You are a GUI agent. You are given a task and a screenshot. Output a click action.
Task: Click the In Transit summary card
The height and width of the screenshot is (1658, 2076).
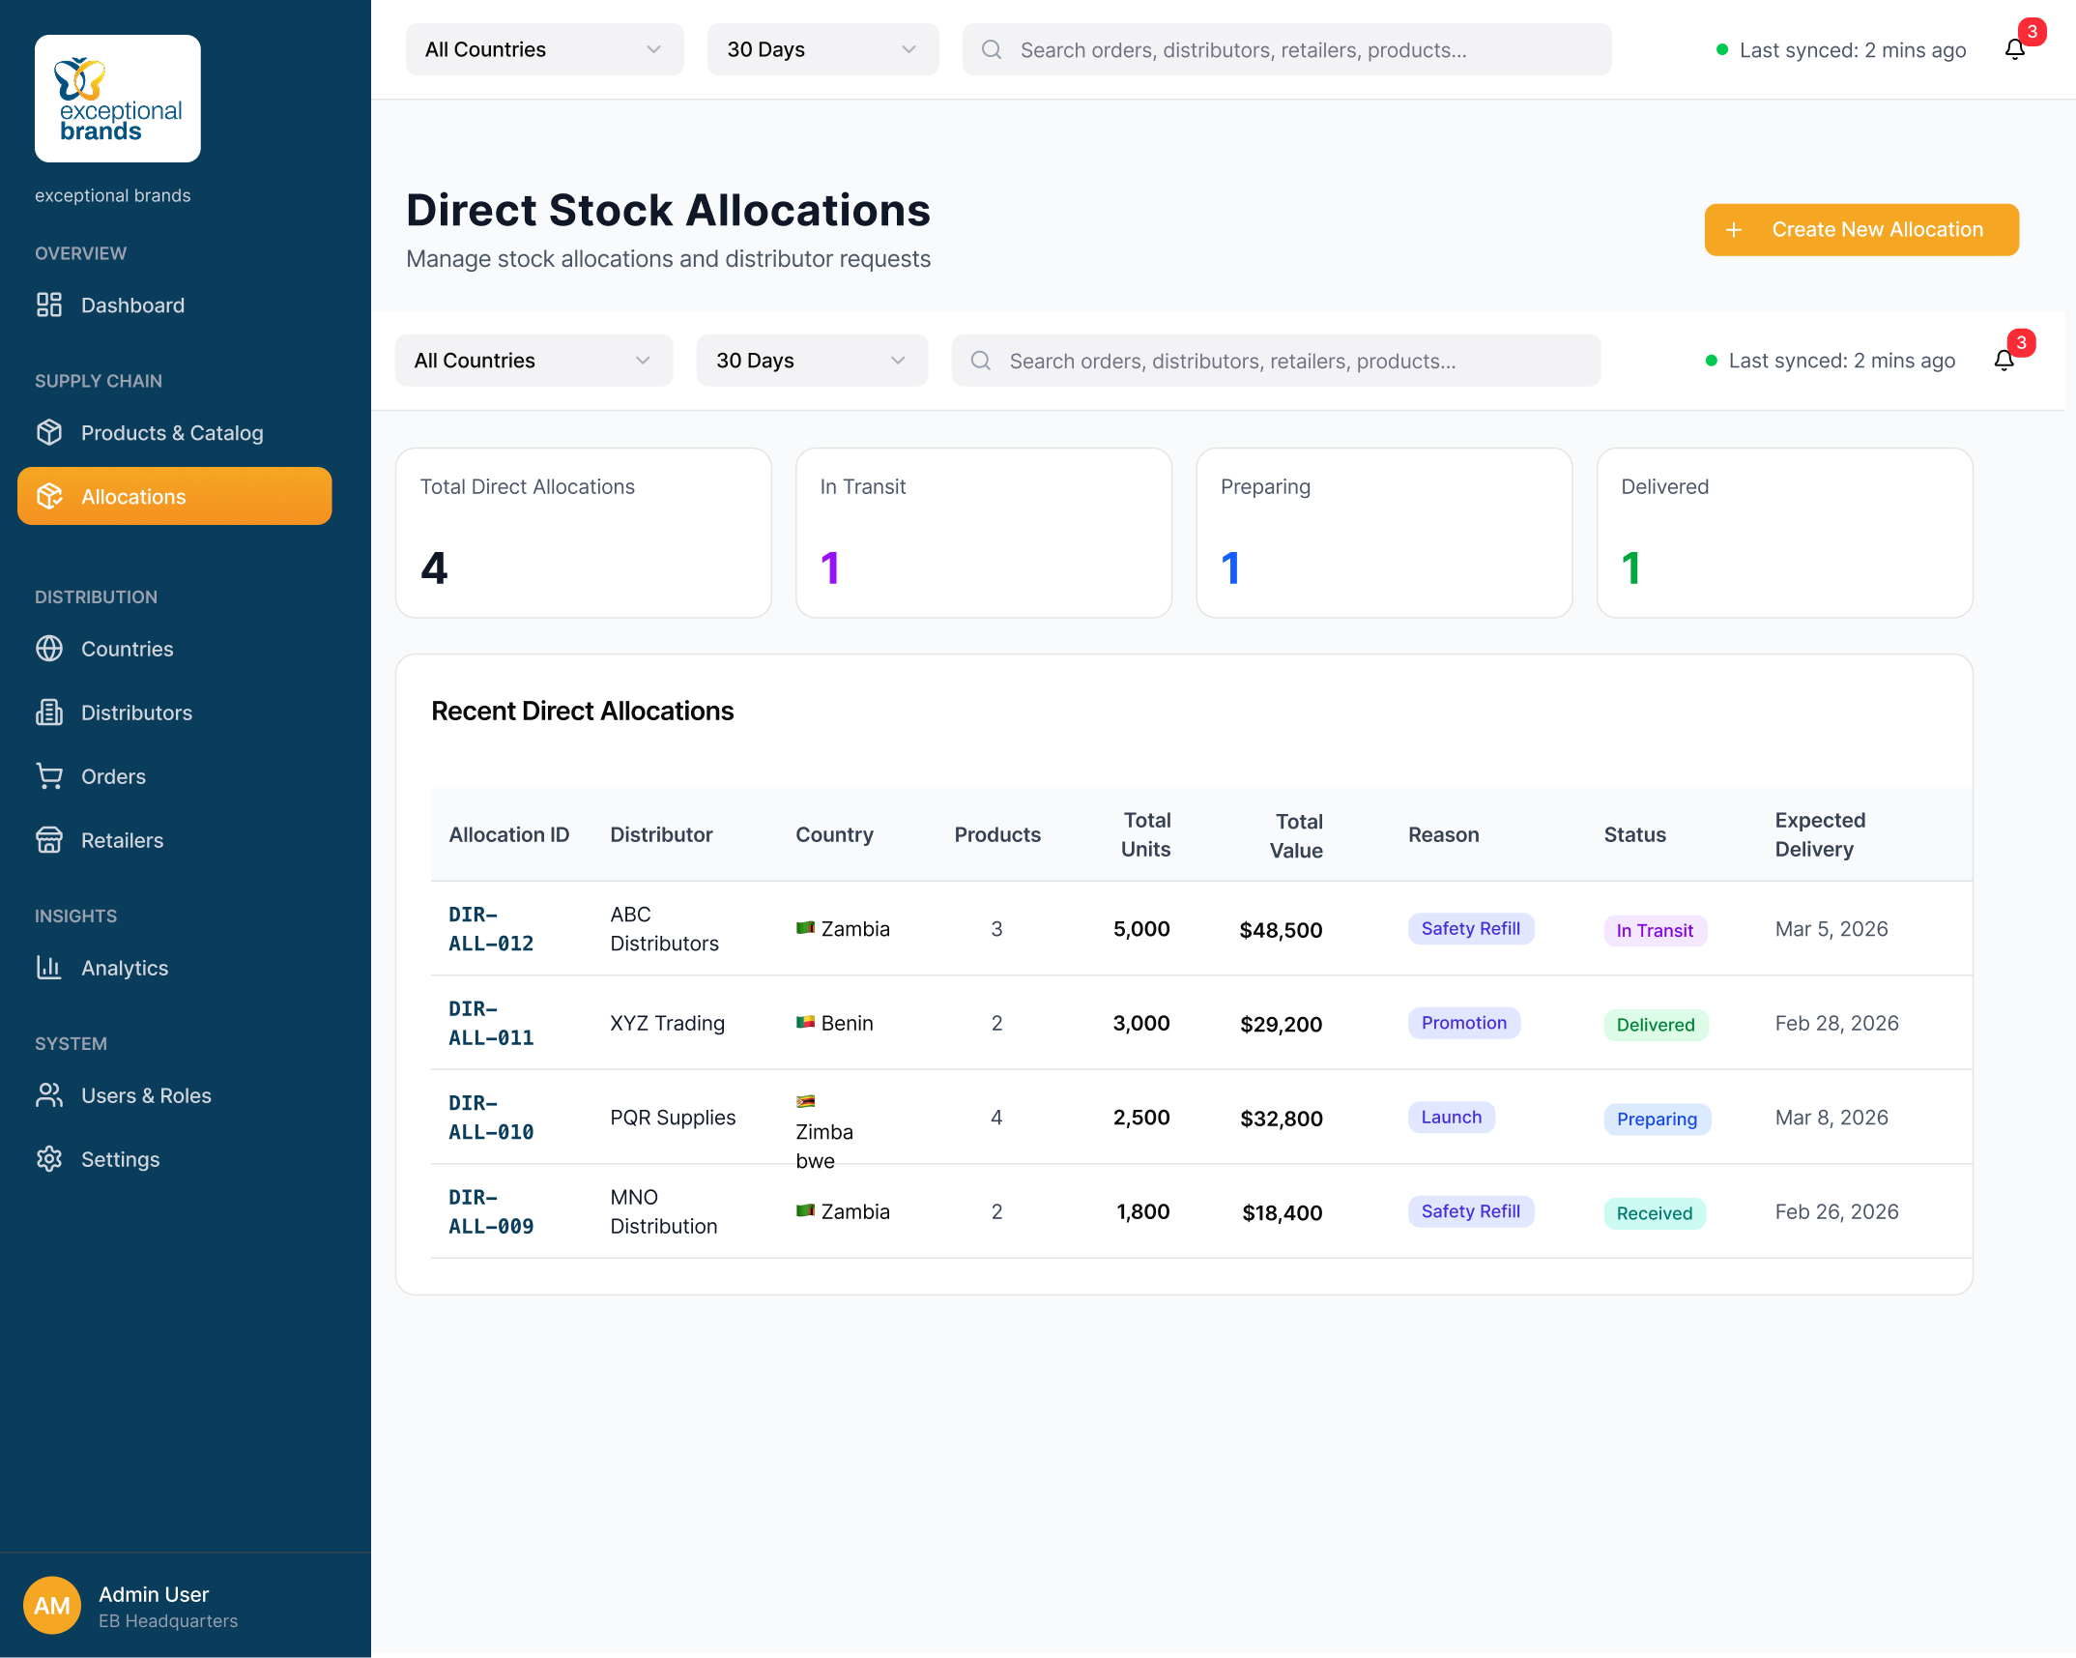coord(984,533)
